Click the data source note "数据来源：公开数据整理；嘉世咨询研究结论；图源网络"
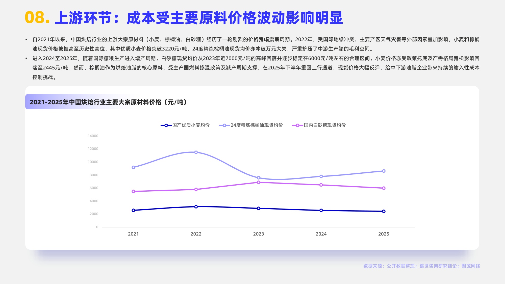Viewport: 505px width, 284px height. pyautogui.click(x=422, y=266)
